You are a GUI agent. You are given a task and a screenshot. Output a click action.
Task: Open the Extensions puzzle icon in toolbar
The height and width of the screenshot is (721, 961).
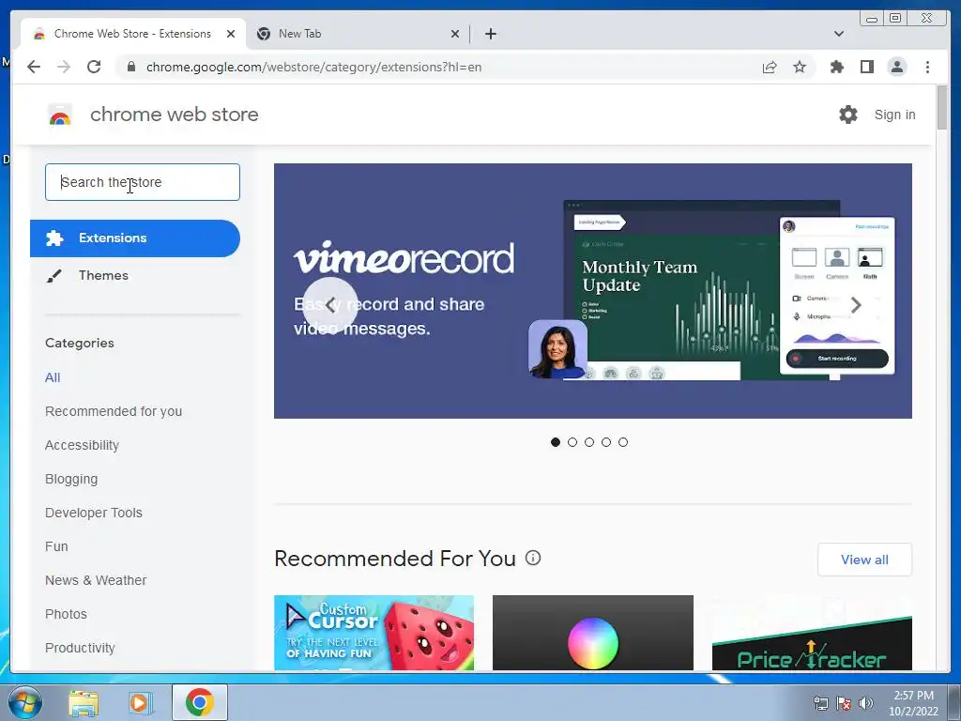[836, 67]
